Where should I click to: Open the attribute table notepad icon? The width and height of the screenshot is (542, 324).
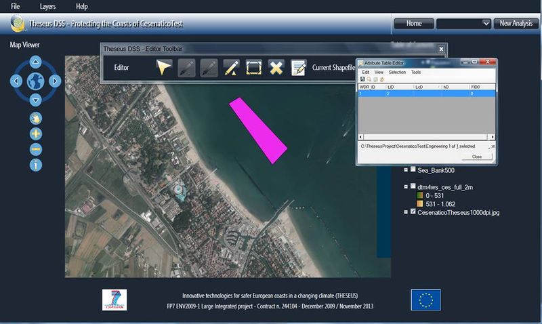298,67
